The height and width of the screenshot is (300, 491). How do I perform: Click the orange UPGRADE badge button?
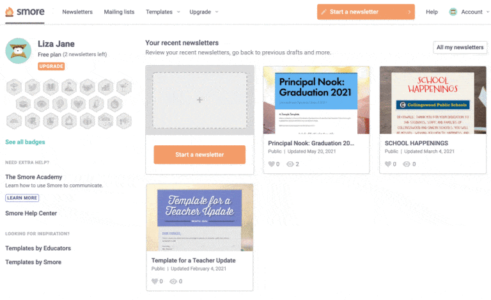(x=51, y=66)
